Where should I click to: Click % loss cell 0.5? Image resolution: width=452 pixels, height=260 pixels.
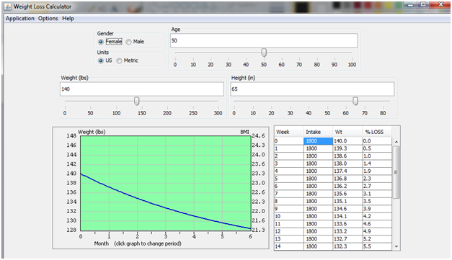click(x=377, y=148)
